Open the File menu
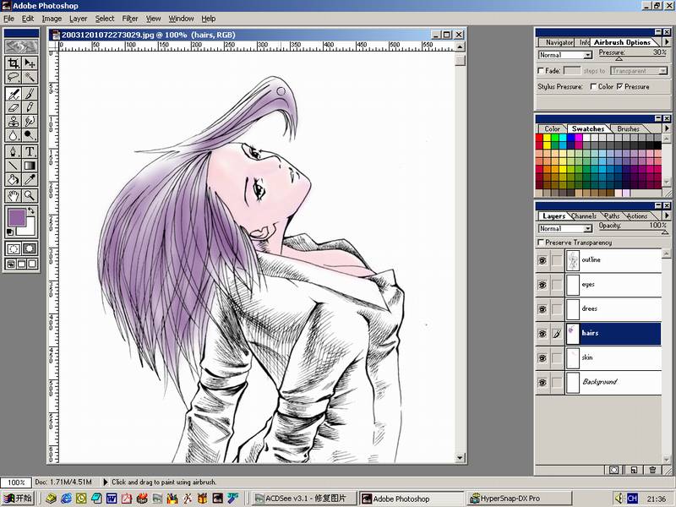The height and width of the screenshot is (507, 676). (x=8, y=19)
